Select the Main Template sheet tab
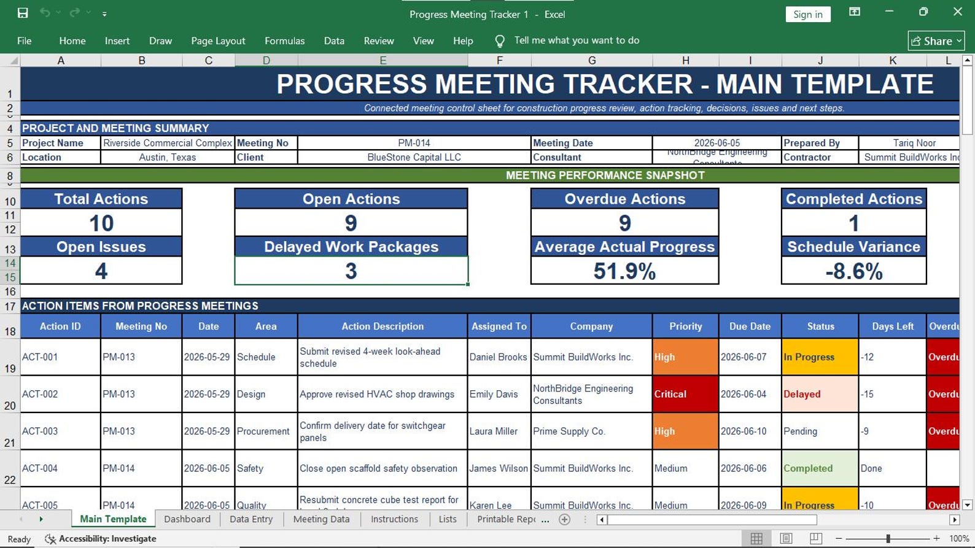Screen dimensions: 975x548 click(x=113, y=519)
